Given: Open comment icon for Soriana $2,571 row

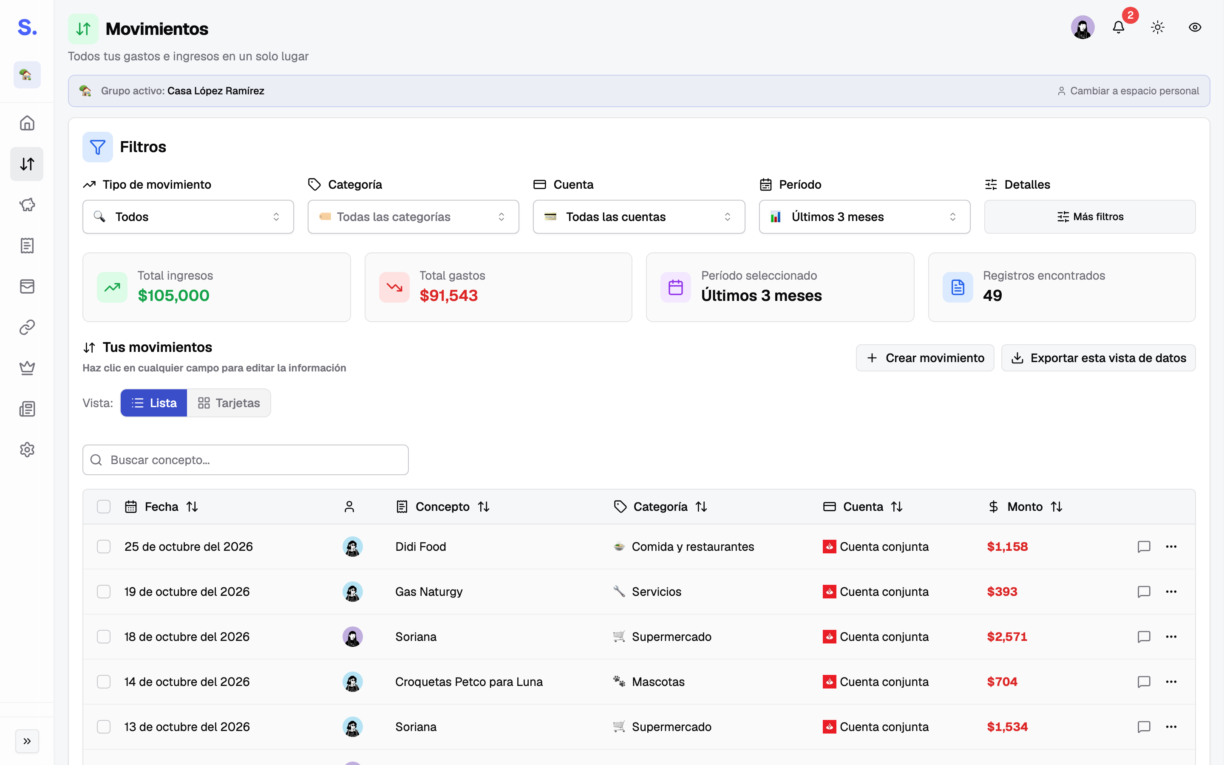Looking at the screenshot, I should pyautogui.click(x=1144, y=637).
